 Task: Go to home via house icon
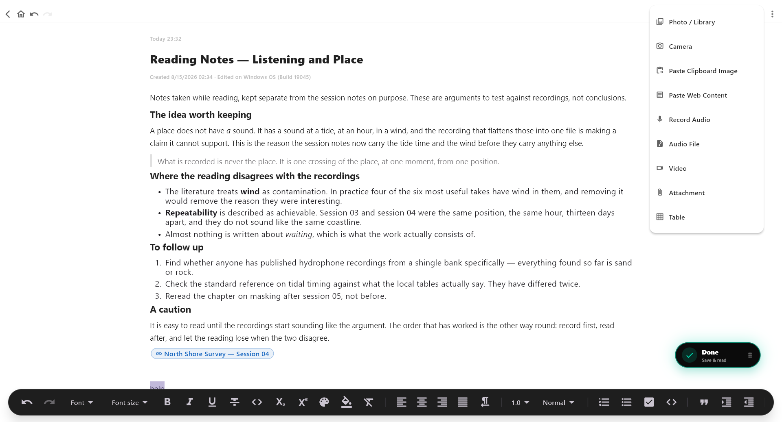21,14
